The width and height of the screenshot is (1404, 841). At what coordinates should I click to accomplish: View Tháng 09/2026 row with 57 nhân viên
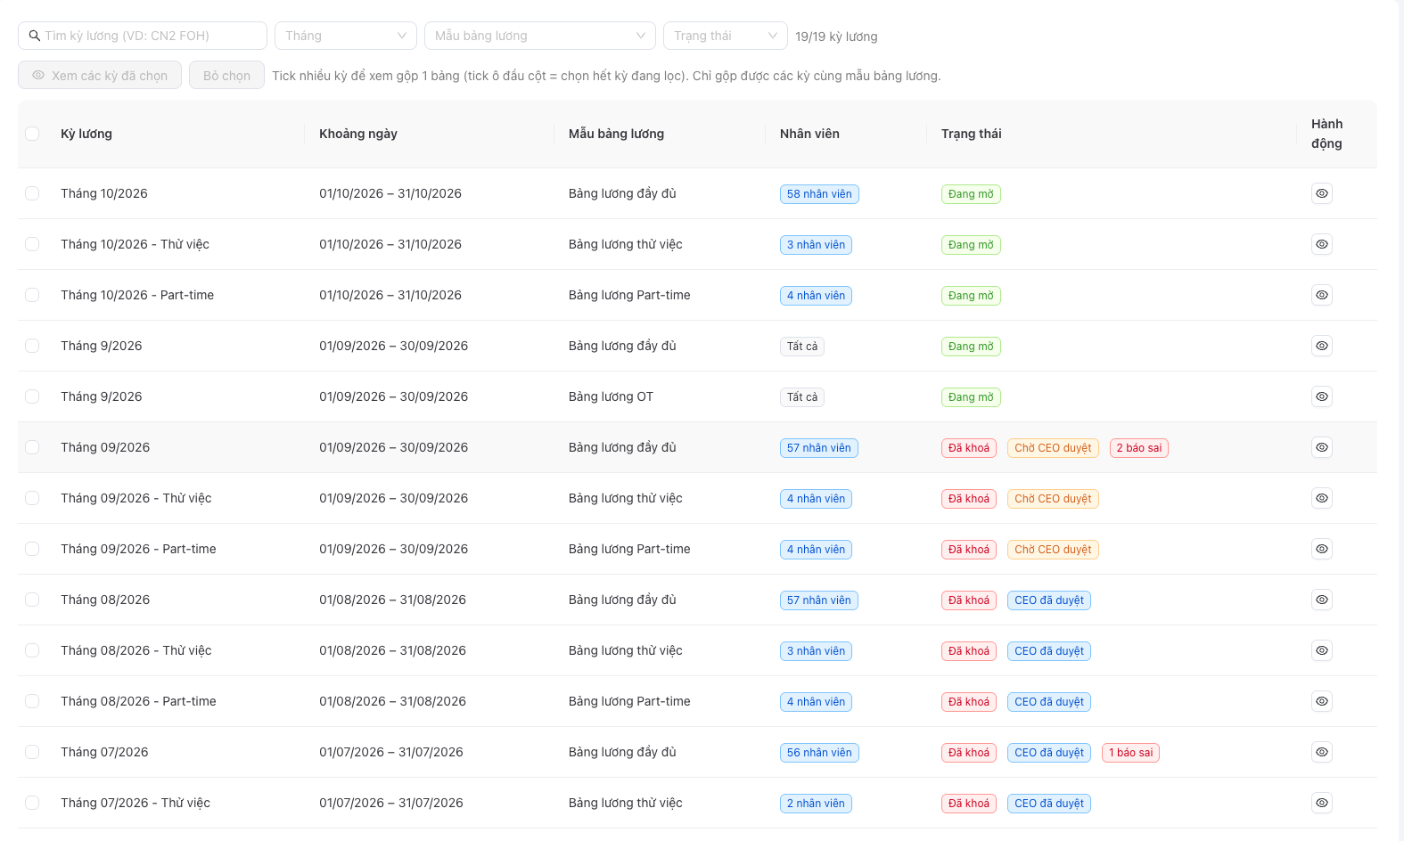pos(1322,447)
